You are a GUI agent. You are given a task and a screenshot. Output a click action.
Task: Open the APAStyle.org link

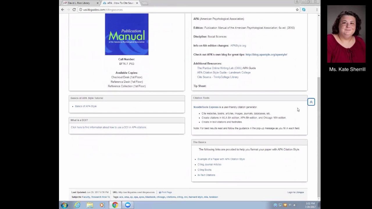tap(238, 46)
